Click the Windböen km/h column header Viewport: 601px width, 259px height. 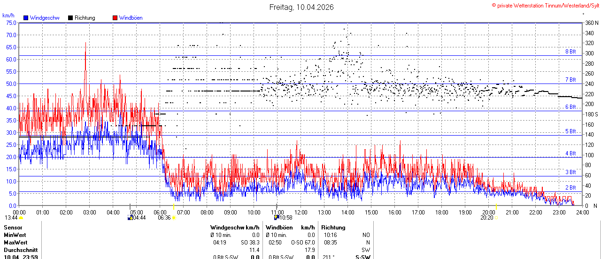pos(290,228)
